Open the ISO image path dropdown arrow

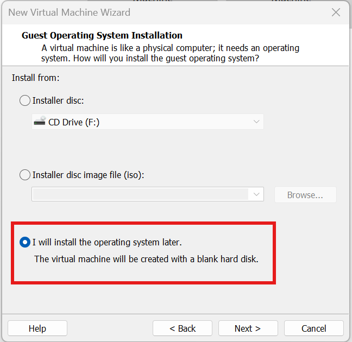coord(256,194)
